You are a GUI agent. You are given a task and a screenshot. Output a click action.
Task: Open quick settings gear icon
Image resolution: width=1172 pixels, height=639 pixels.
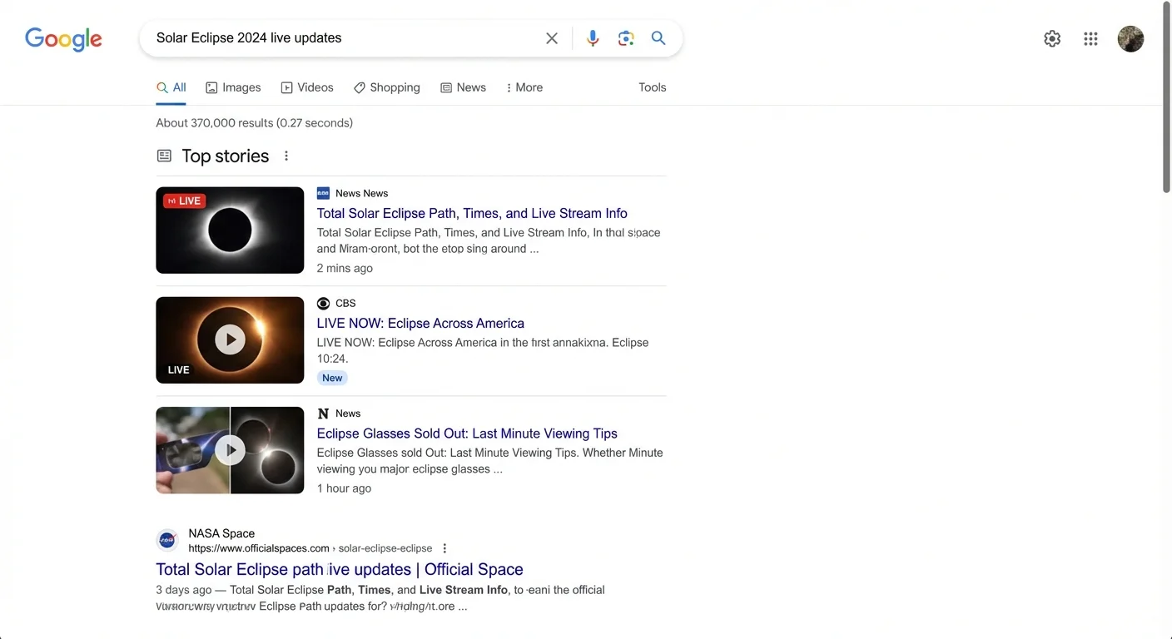pyautogui.click(x=1052, y=38)
